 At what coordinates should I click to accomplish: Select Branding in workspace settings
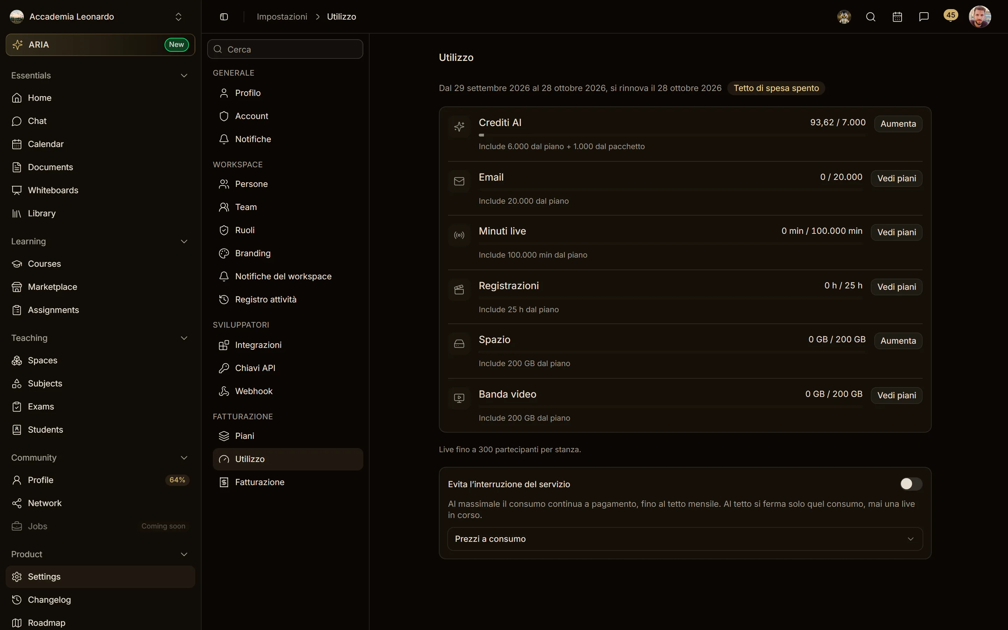tap(288, 253)
